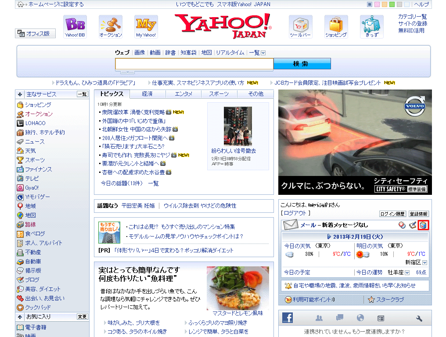446x337 pixels.
Task: Expand the 一覧 dropdown in search tabs
Action: click(x=263, y=53)
